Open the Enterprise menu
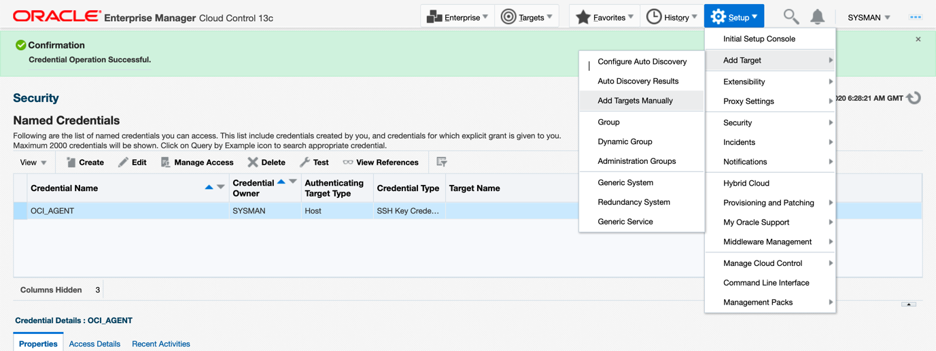The height and width of the screenshot is (351, 936). 457,17
